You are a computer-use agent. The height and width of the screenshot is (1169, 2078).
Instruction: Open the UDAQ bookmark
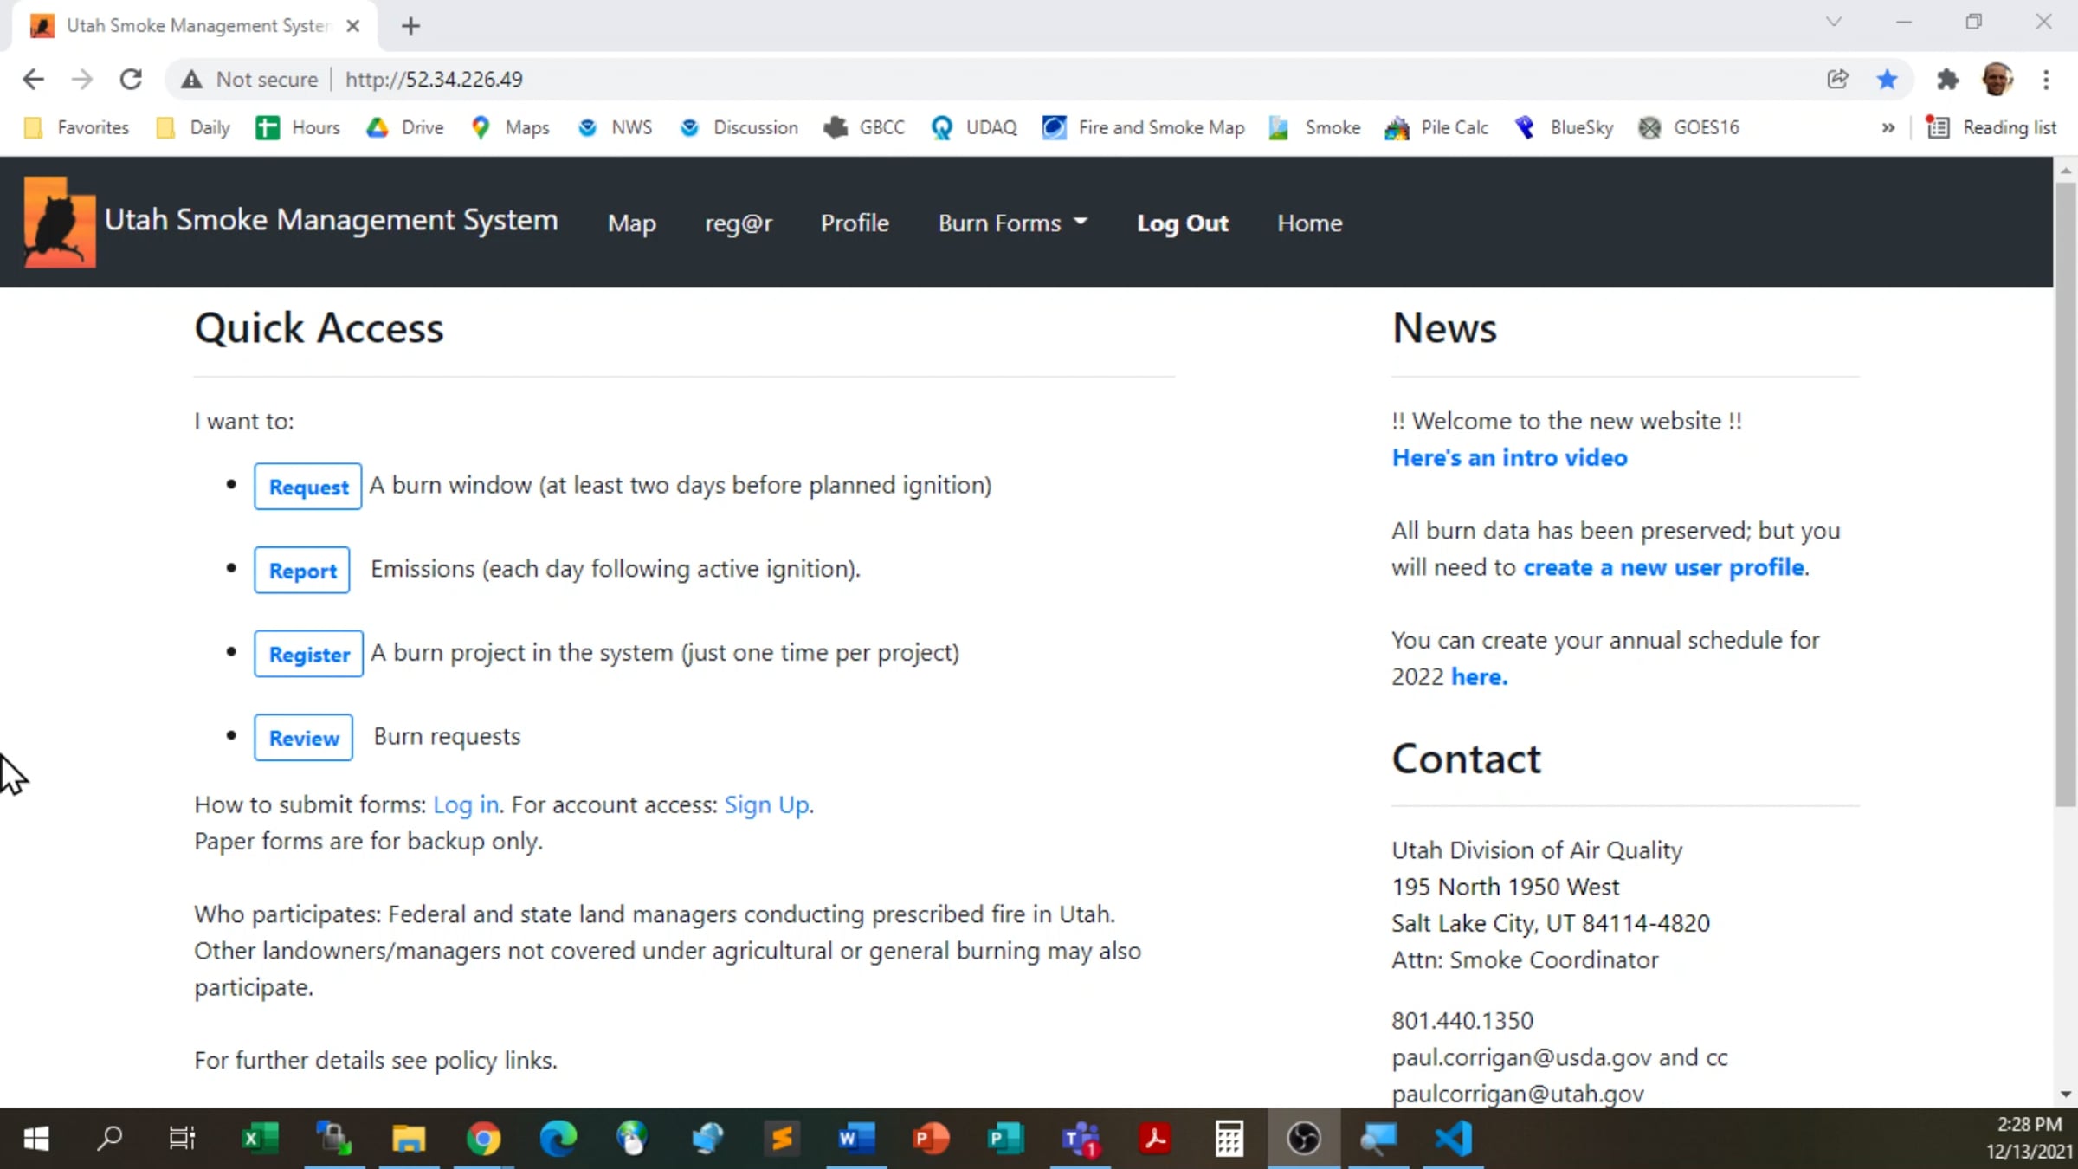(974, 128)
